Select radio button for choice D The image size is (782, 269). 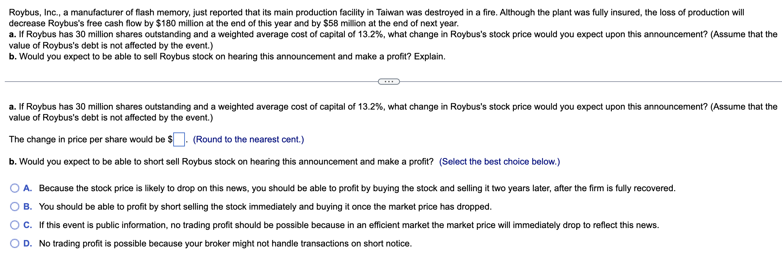point(14,244)
